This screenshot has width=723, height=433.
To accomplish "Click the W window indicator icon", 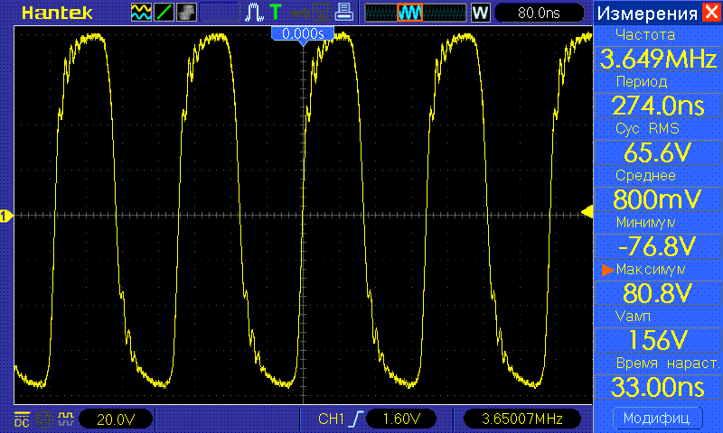I will click(x=480, y=13).
